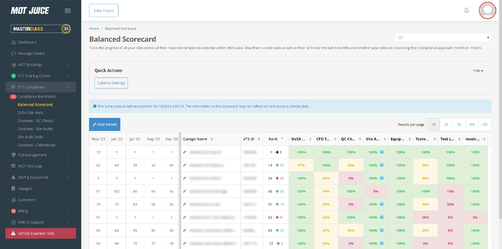
Task: Go to Home breadcrumb link
Action: tap(94, 28)
